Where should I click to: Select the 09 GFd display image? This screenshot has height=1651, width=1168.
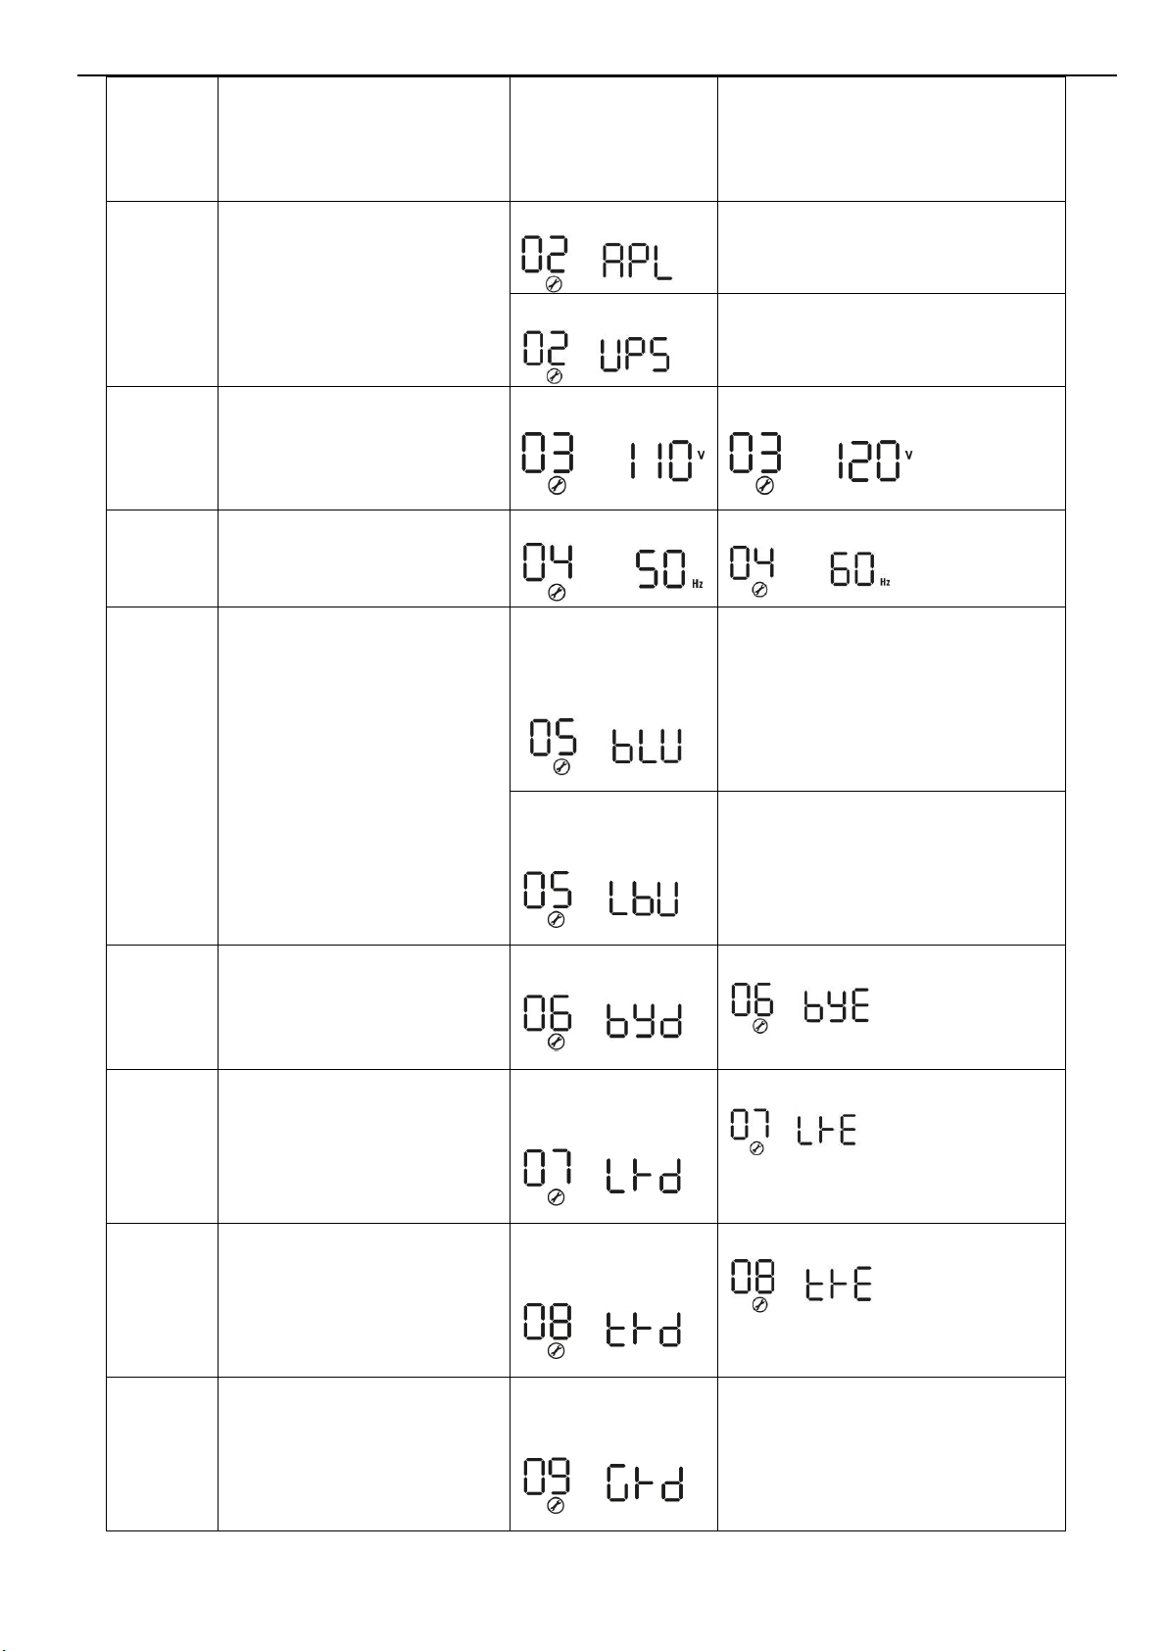603,1483
